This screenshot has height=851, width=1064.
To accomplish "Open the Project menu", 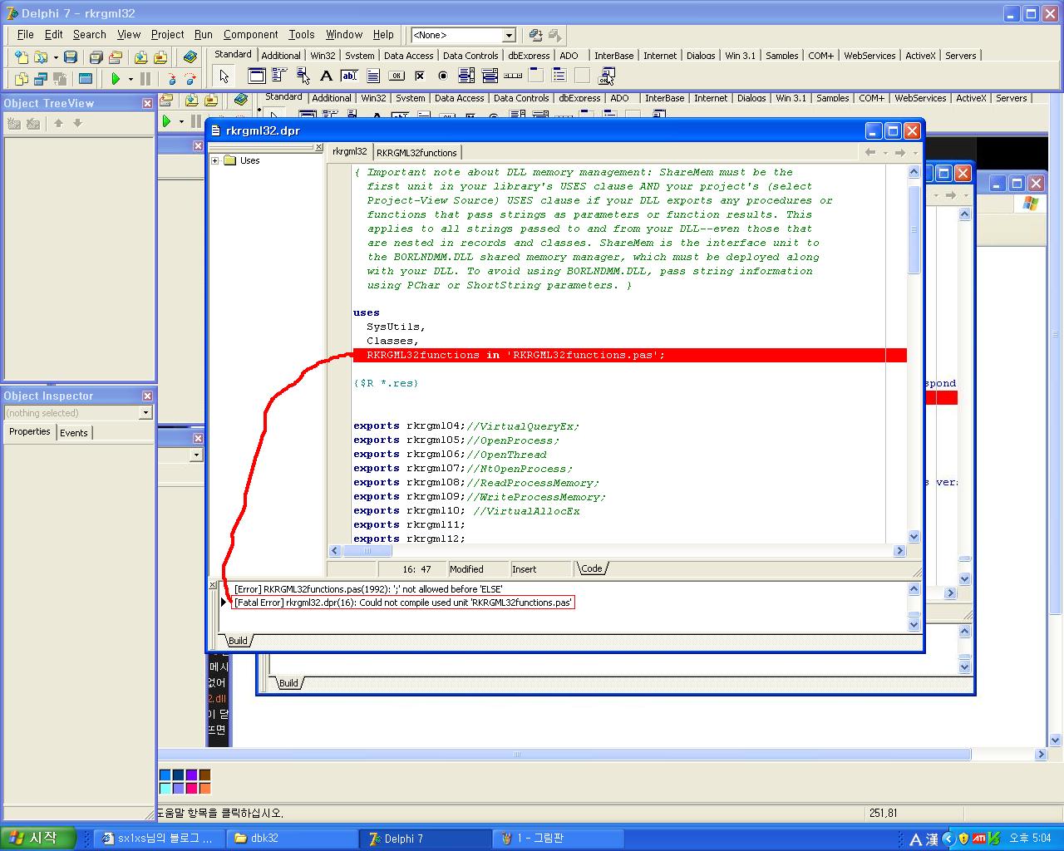I will click(167, 34).
